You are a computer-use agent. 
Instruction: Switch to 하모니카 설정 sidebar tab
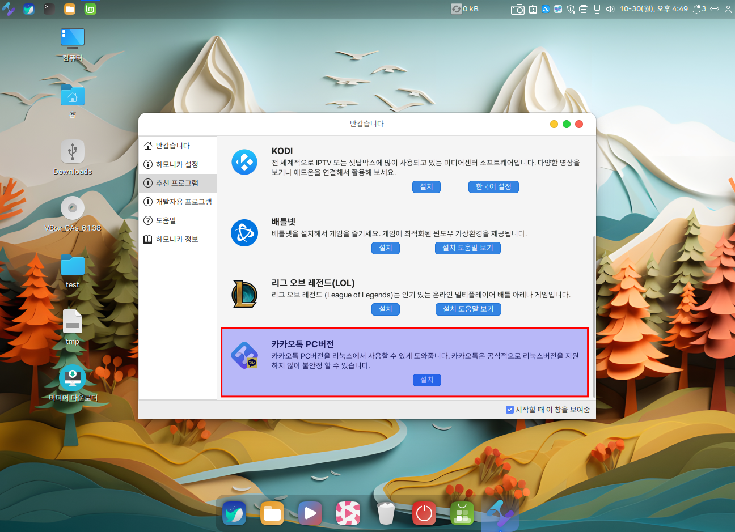click(x=177, y=164)
